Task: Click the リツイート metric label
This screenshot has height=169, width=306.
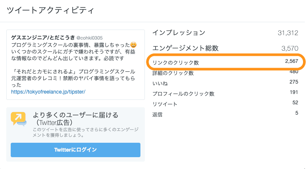Action: [x=165, y=104]
